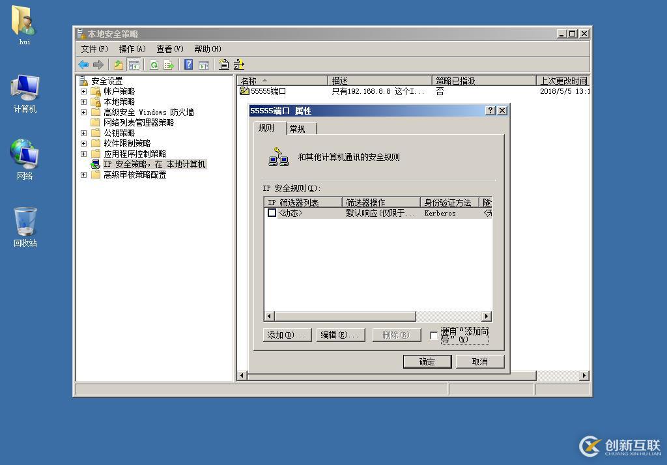This screenshot has height=465, width=667.
Task: Open the 回收站 recycle bin icon
Action: click(x=25, y=227)
